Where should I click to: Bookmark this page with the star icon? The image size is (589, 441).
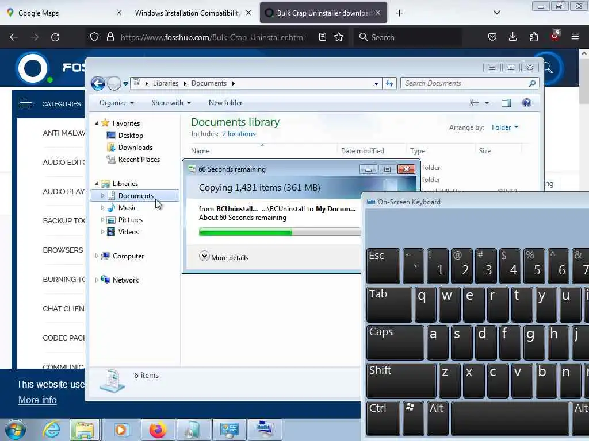[339, 37]
